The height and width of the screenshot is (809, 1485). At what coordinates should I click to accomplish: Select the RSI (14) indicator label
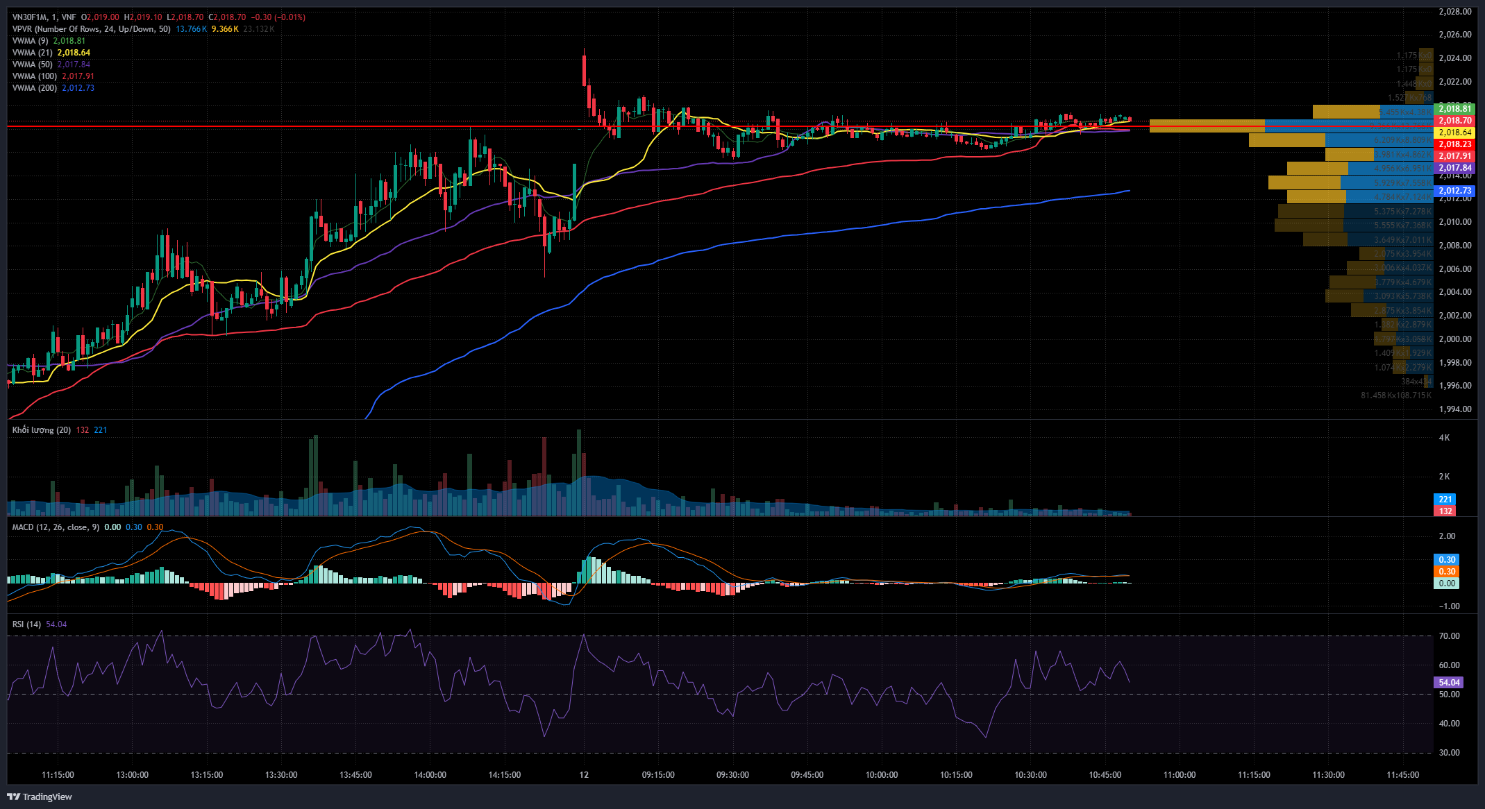click(x=26, y=624)
